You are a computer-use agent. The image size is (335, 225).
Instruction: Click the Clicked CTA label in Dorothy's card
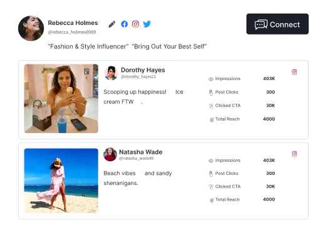228,106
